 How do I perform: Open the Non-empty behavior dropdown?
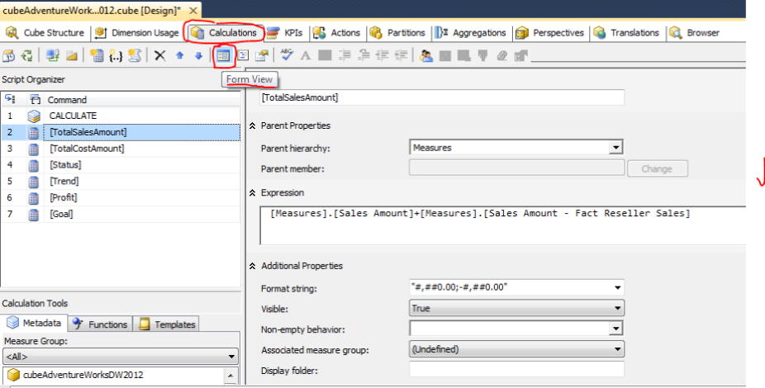[x=615, y=329]
